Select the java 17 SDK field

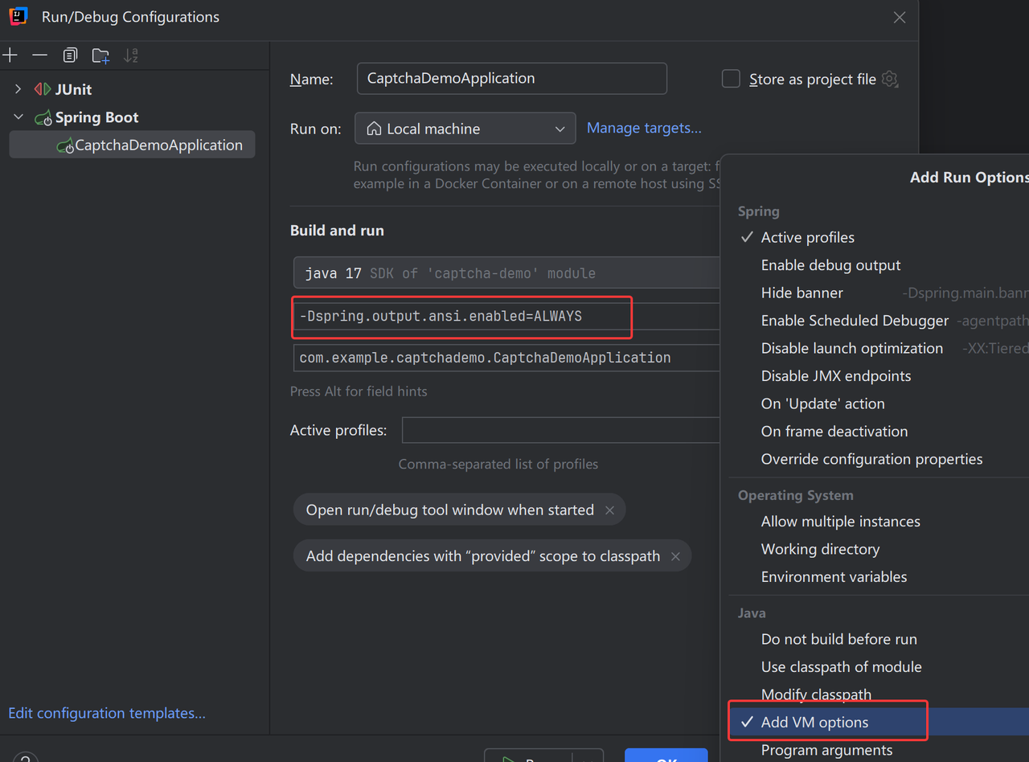coord(506,273)
